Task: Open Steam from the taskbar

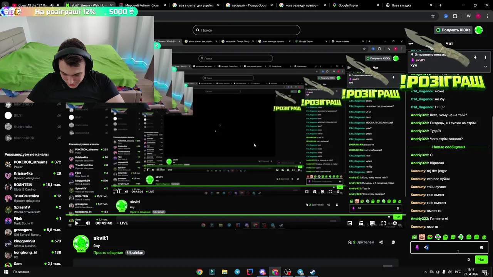Action: pyautogui.click(x=313, y=272)
